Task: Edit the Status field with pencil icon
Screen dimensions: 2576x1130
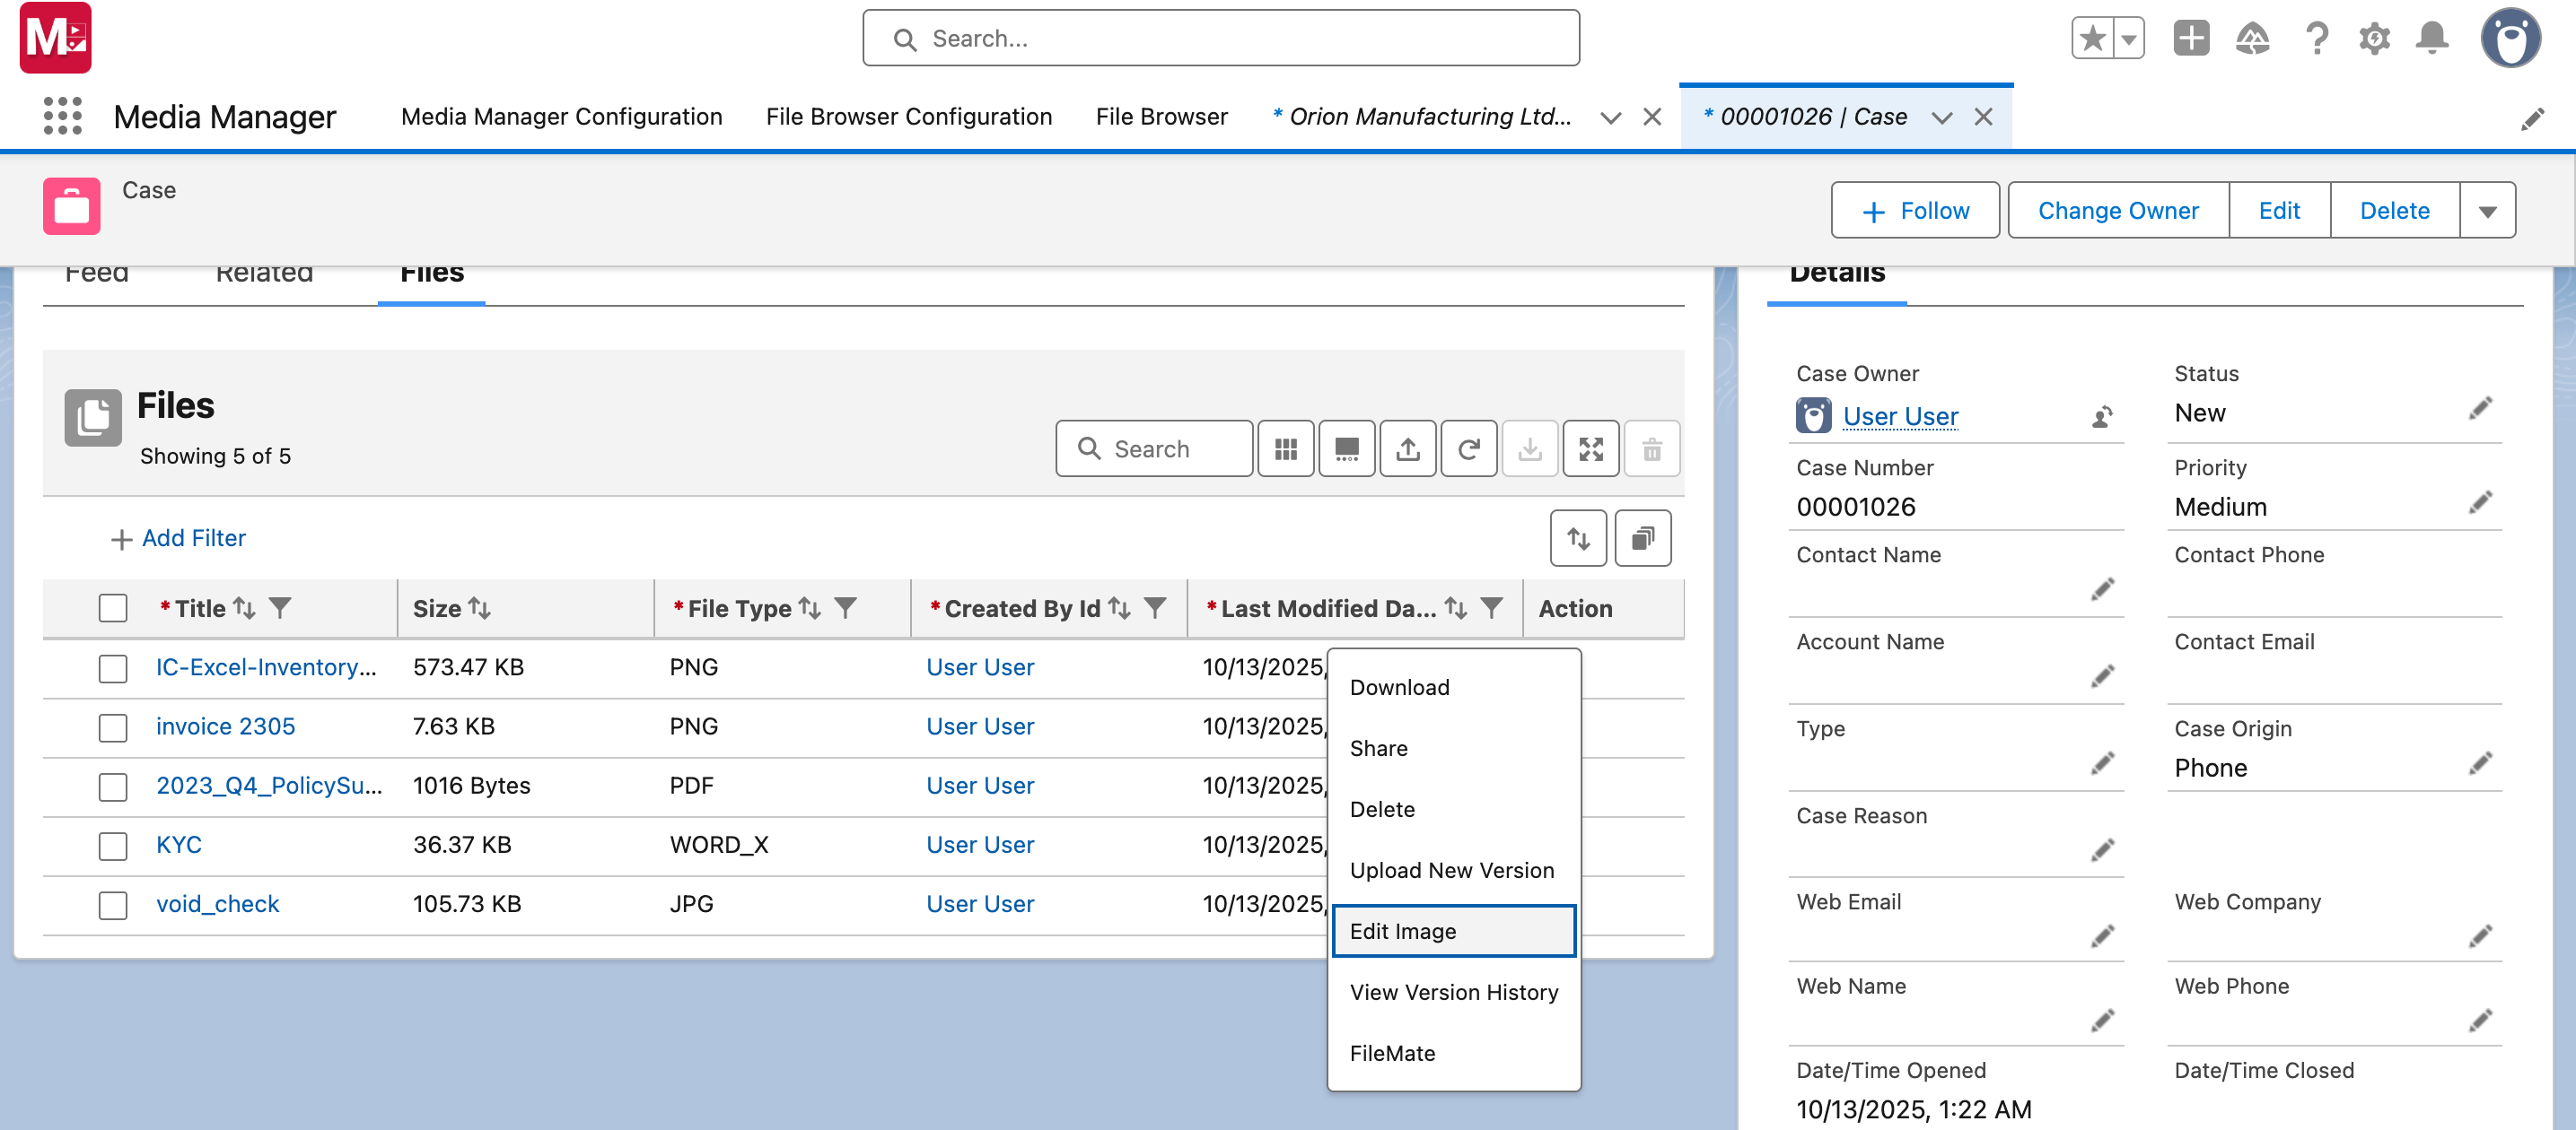Action: (2479, 409)
